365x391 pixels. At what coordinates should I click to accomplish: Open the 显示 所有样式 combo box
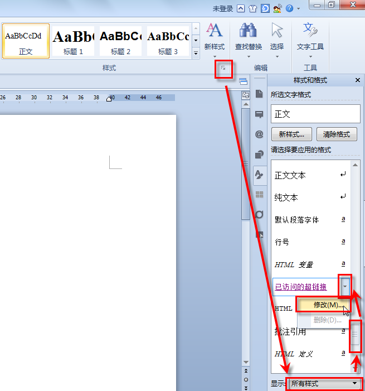tap(325, 383)
